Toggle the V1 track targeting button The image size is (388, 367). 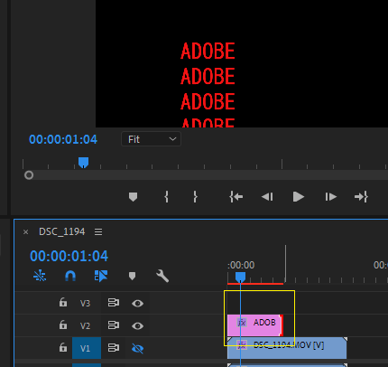(x=87, y=348)
